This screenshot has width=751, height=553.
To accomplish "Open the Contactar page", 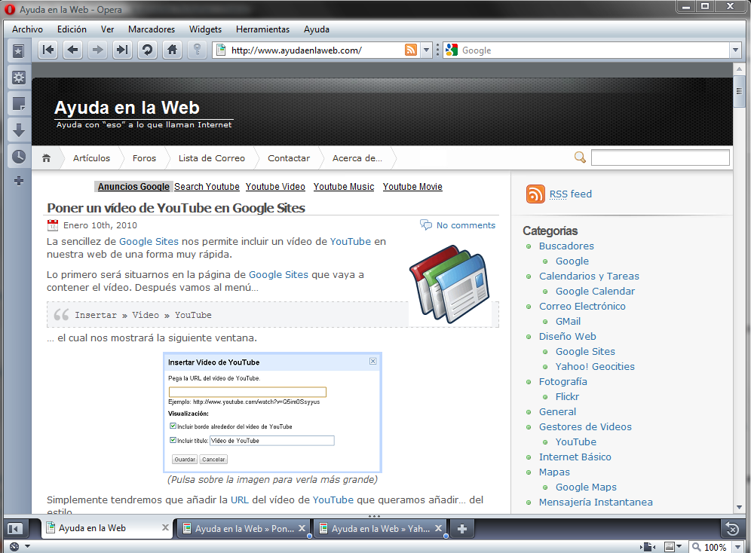I will [289, 158].
